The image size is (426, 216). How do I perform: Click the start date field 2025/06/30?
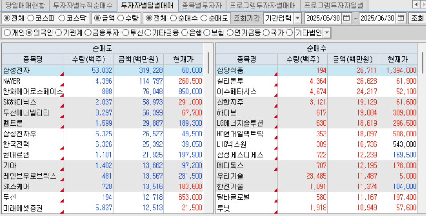[x=323, y=18]
